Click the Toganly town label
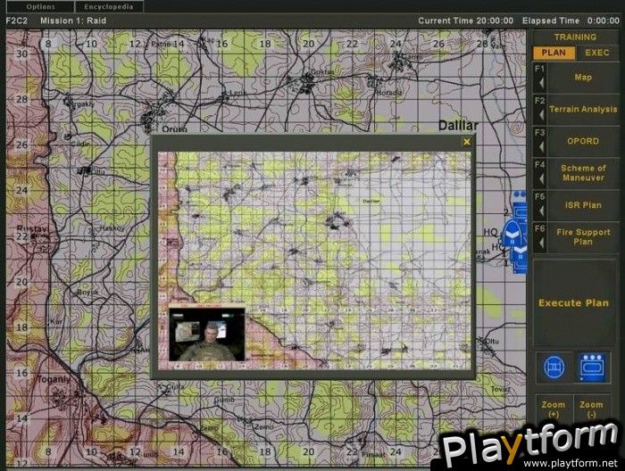Viewport: 625px width, 471px height. tap(54, 379)
